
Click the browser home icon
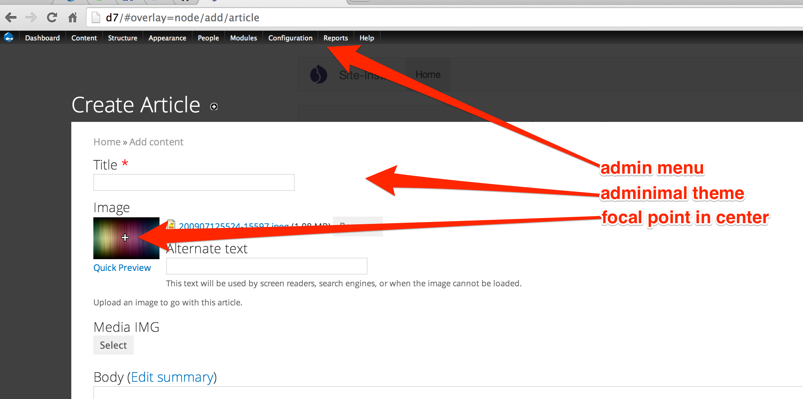pyautogui.click(x=72, y=17)
